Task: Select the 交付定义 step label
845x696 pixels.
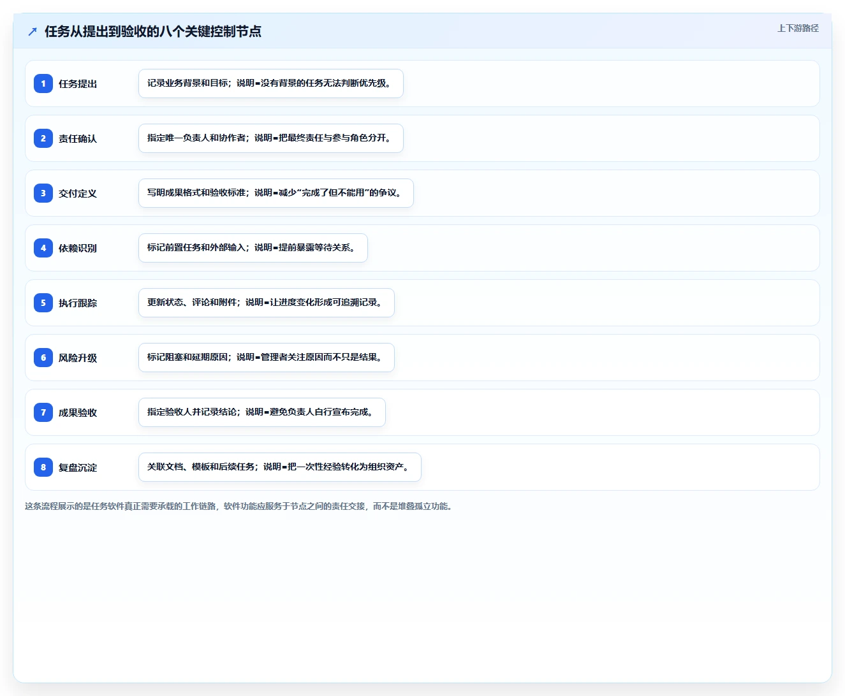Action: (x=78, y=193)
